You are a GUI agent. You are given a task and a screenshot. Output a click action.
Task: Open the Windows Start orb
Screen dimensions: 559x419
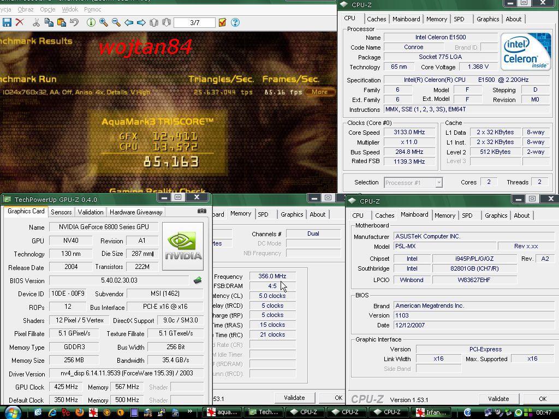[x=13, y=412]
